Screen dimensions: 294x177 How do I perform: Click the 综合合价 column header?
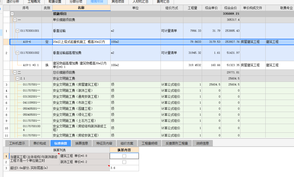230,8
